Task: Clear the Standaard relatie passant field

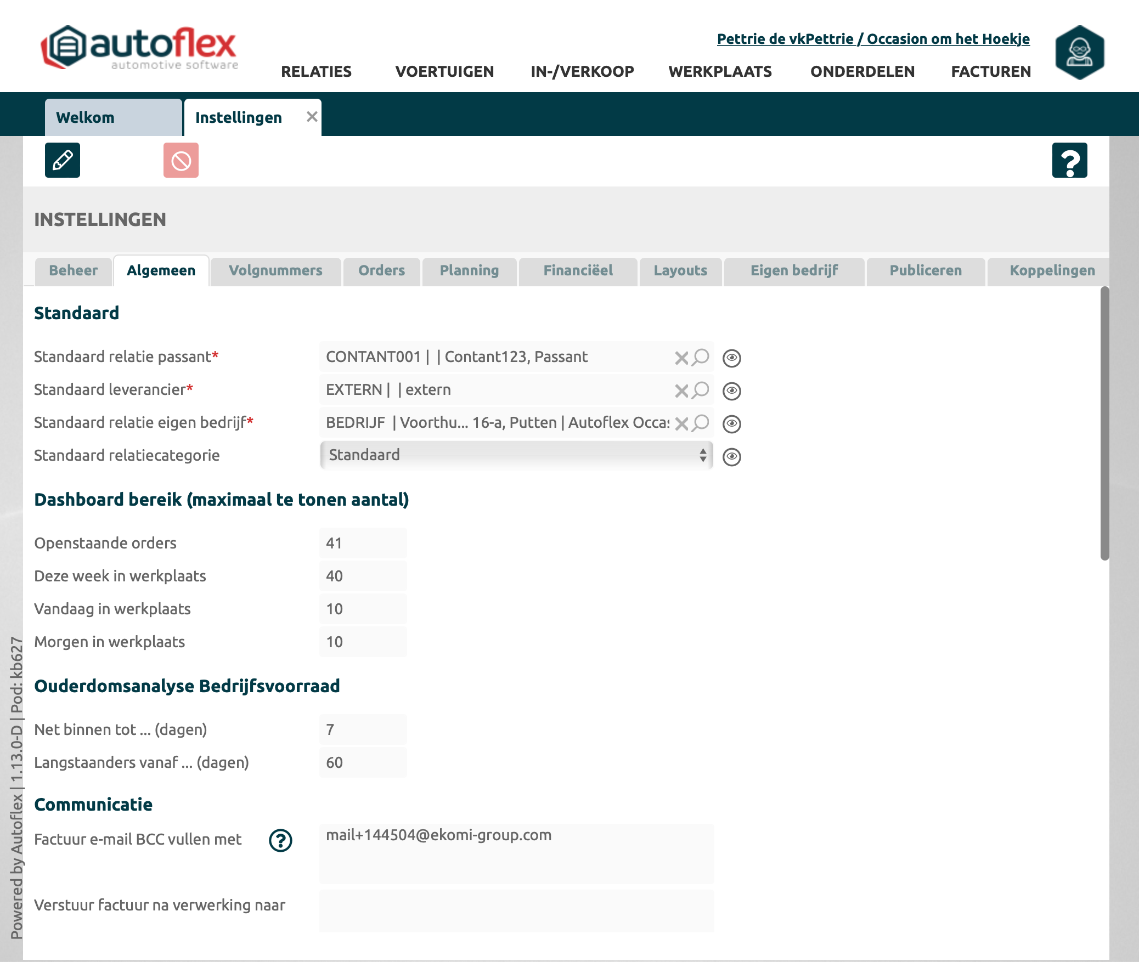Action: pos(681,358)
